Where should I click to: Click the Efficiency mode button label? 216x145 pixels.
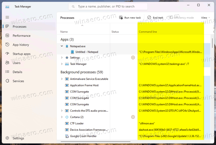click(184, 17)
